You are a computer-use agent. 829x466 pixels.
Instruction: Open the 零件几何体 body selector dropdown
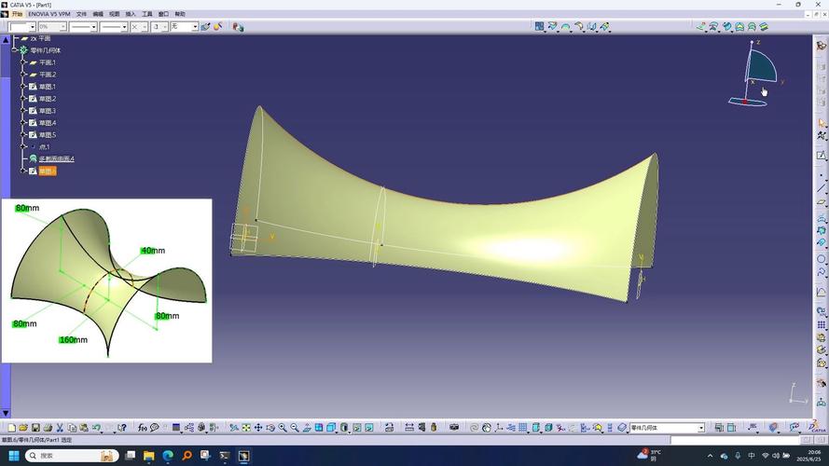(x=701, y=428)
